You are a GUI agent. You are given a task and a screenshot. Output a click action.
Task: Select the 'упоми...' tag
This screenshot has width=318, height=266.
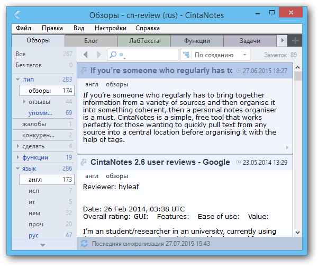(x=47, y=113)
